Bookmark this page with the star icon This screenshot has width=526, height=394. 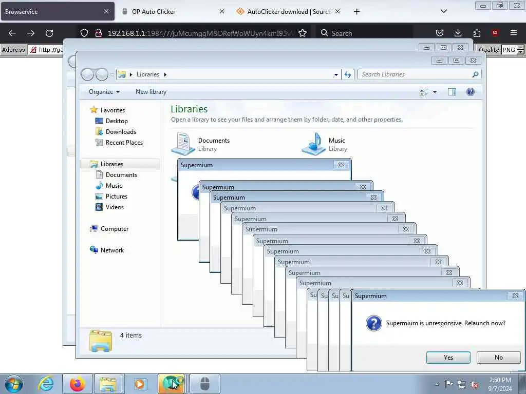[x=303, y=33]
